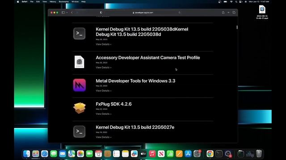This screenshot has width=286, height=160.
Task: Click the title Metal Developer Tools for Windows 3.3
Action: (x=135, y=81)
